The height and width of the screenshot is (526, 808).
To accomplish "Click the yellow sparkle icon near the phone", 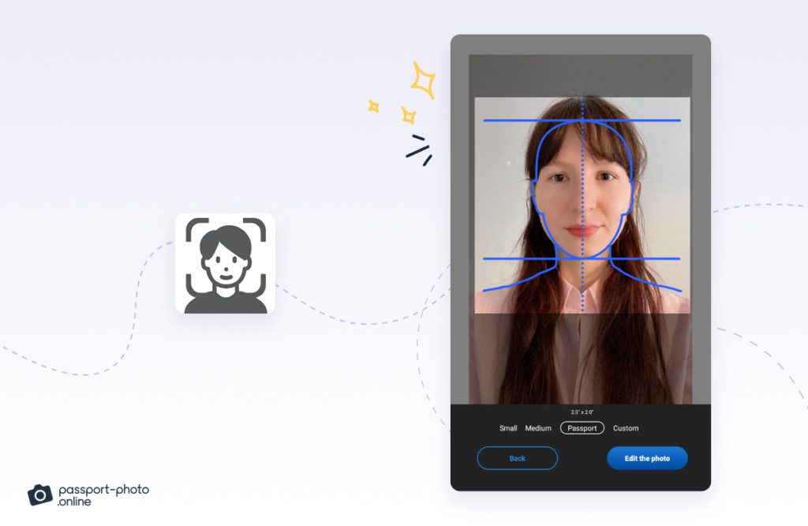I will click(424, 79).
